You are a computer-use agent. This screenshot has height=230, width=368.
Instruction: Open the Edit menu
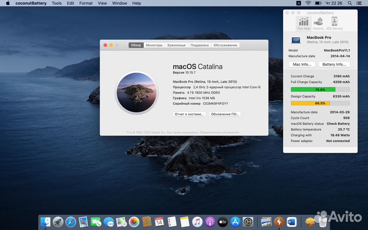(71, 3)
